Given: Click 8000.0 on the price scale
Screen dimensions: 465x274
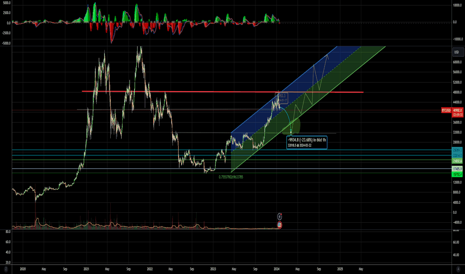Looking at the screenshot, I should (x=457, y=192).
